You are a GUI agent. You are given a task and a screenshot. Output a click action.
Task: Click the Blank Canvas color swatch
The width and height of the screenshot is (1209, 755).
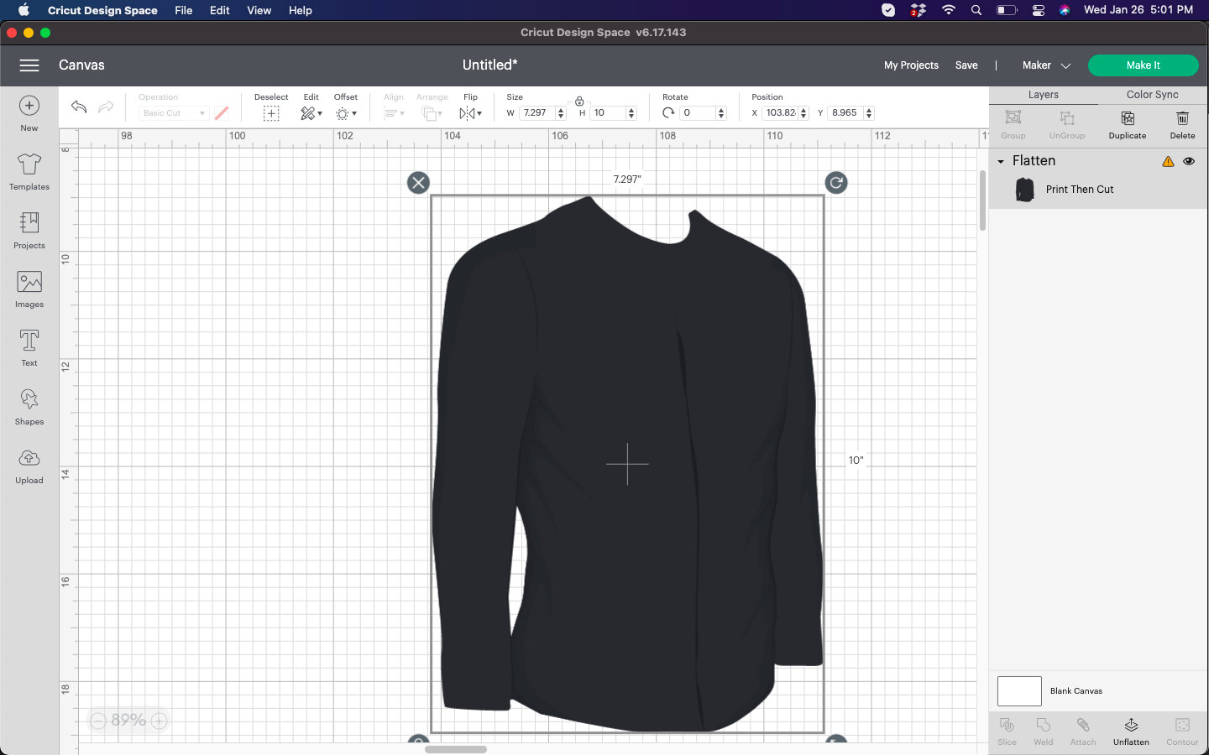[1019, 691]
